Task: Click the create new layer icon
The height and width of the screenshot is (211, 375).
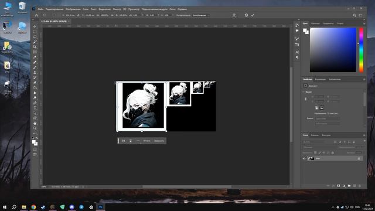Action: point(354,186)
